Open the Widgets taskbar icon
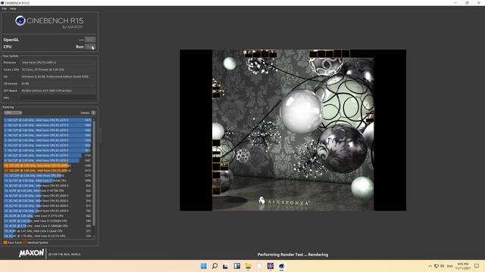The height and width of the screenshot is (272, 485). 237,266
